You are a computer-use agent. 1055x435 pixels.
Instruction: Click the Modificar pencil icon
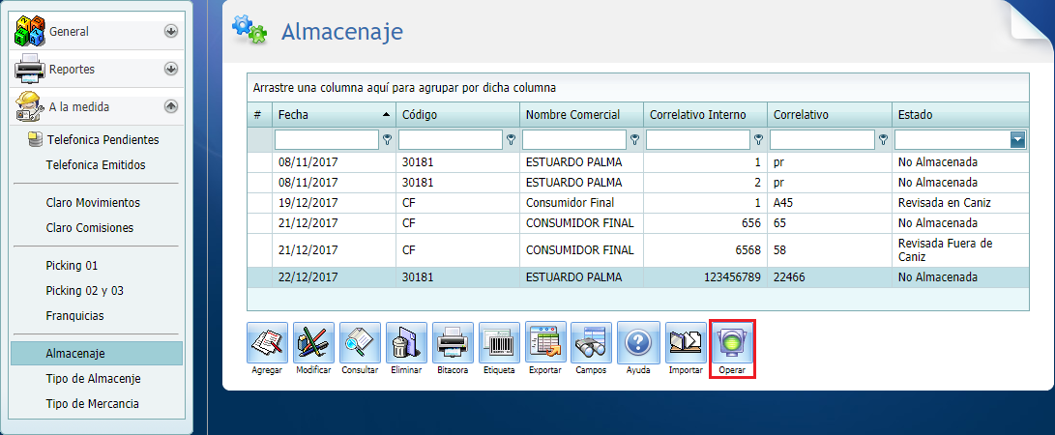tap(313, 342)
